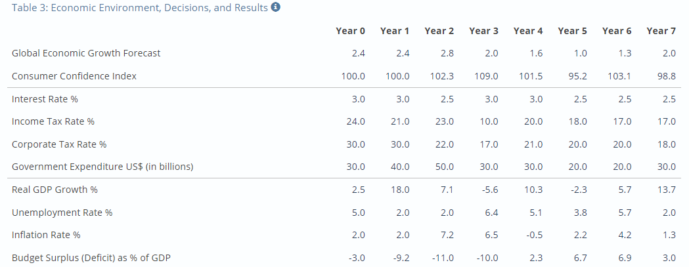Click the Interest Rate % row label
The height and width of the screenshot is (267, 689).
point(45,99)
